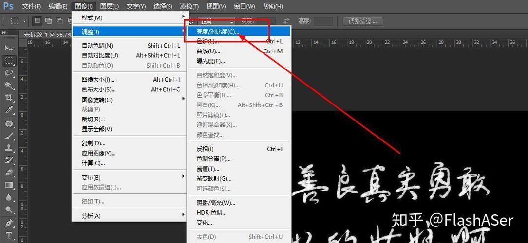Select the History Brush tool

(x=9, y=160)
